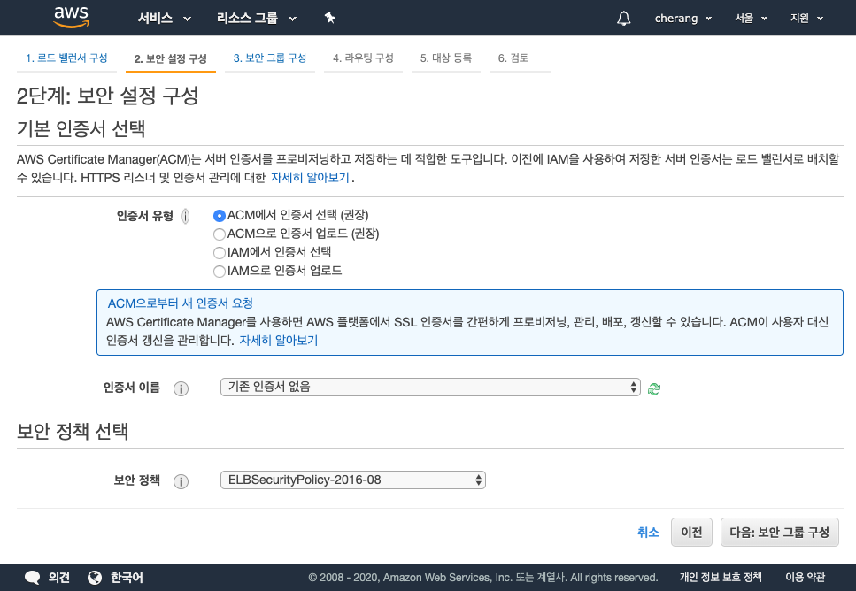This screenshot has height=591, width=856.
Task: Jump to '6. 검토' step
Action: 513,58
